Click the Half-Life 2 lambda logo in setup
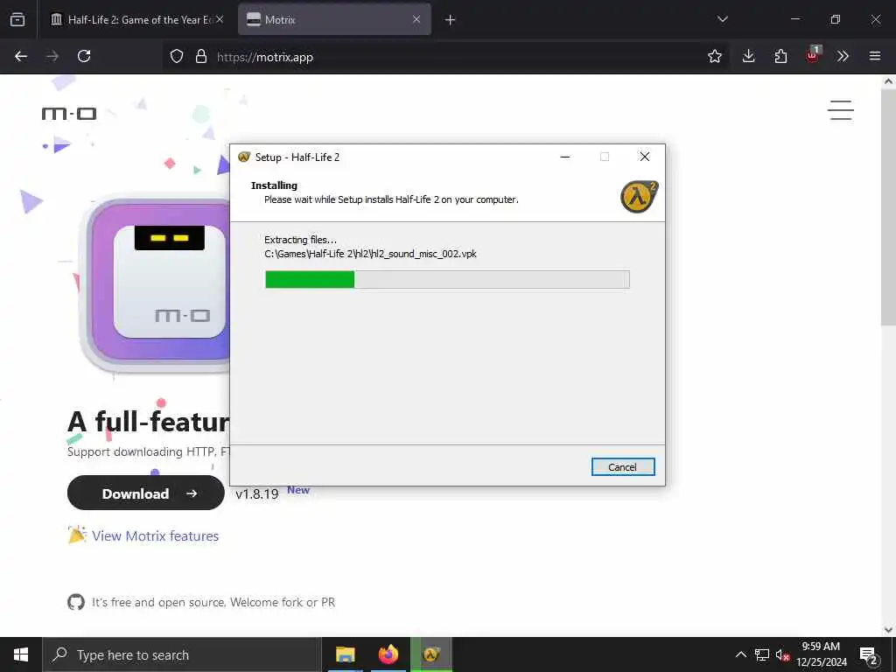 [x=640, y=197]
